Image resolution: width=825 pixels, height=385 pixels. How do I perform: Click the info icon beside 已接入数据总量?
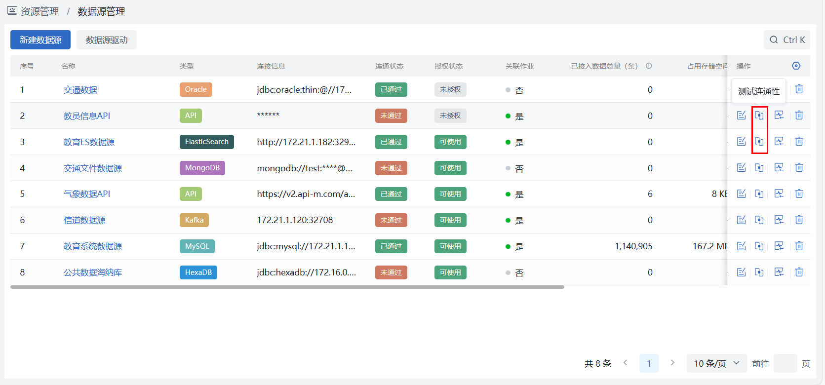(649, 66)
